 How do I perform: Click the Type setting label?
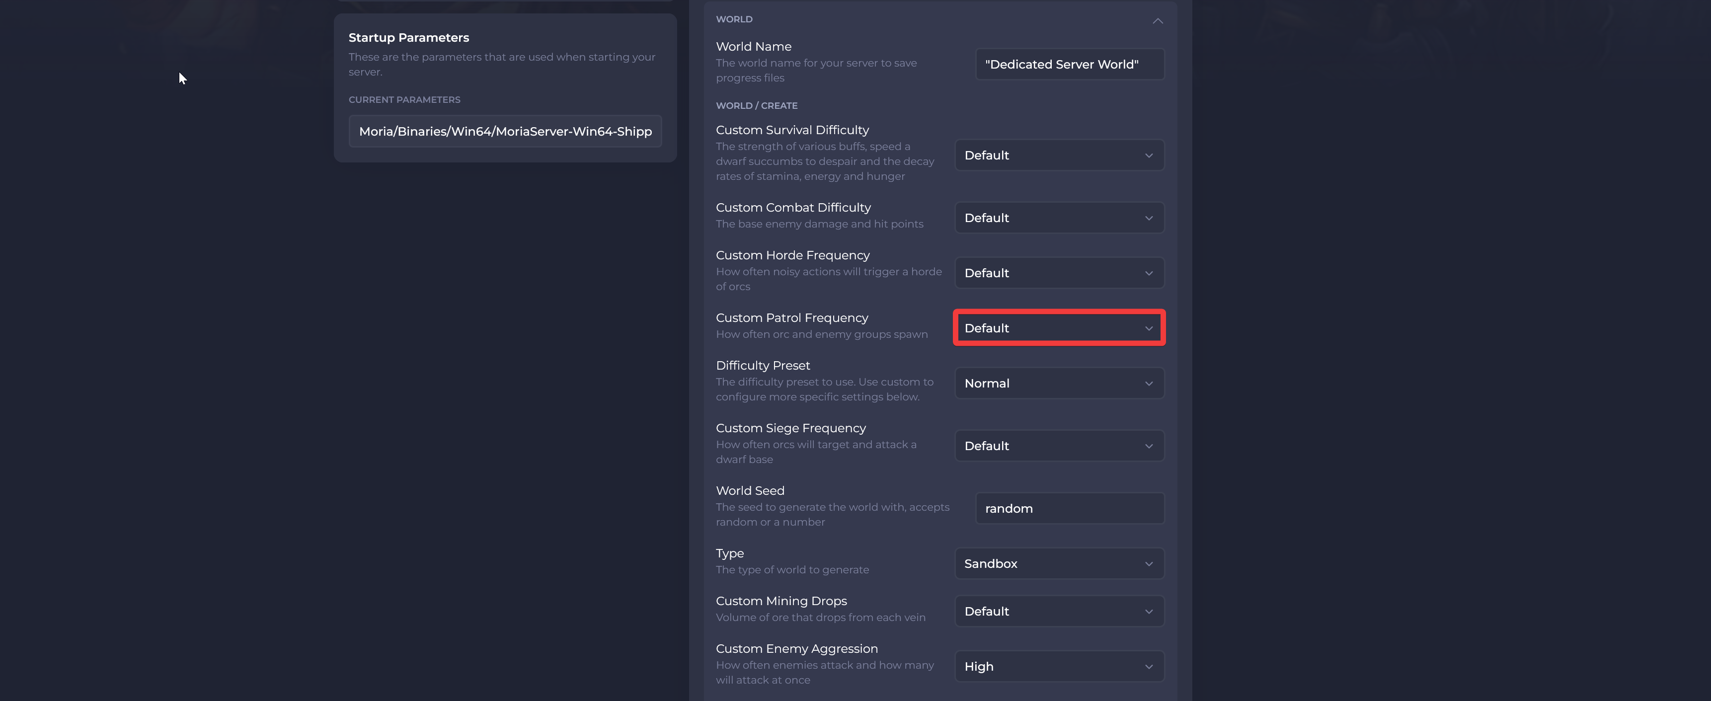(x=729, y=554)
